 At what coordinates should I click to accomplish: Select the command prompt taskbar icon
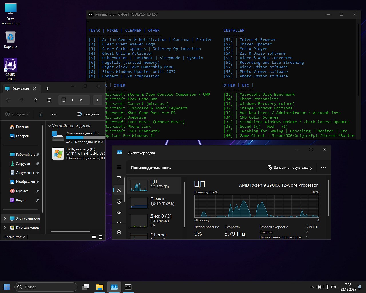tap(128, 287)
